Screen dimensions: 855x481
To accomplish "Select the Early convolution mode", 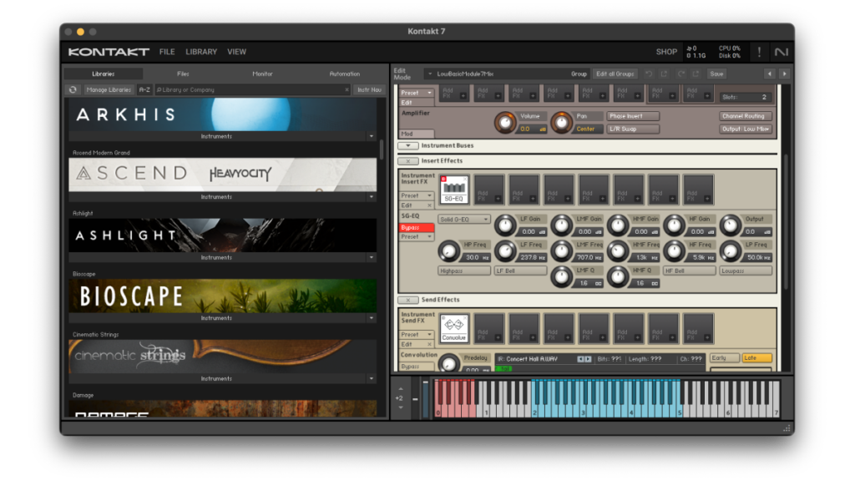I will (724, 358).
